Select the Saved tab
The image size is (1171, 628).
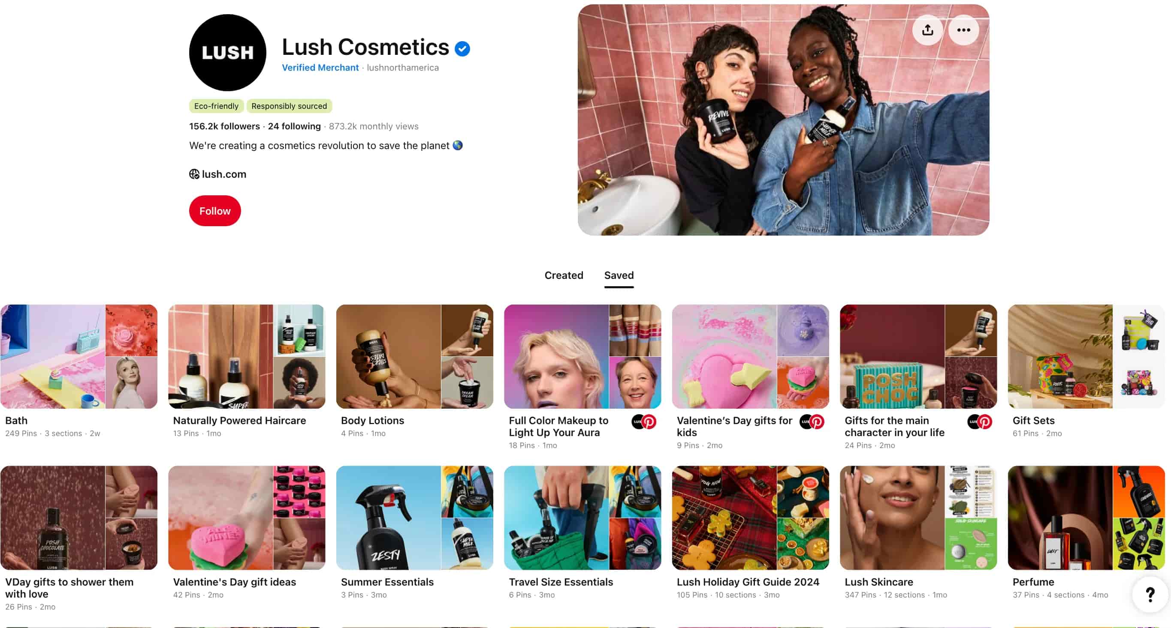pyautogui.click(x=619, y=275)
